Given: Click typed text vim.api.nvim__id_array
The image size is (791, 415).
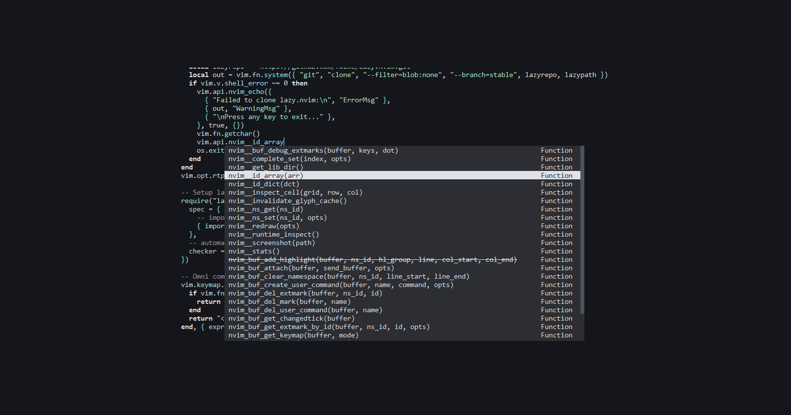Looking at the screenshot, I should [x=240, y=142].
